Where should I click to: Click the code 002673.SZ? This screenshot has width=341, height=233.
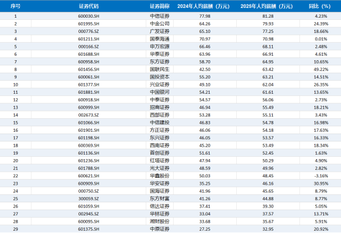(89, 115)
